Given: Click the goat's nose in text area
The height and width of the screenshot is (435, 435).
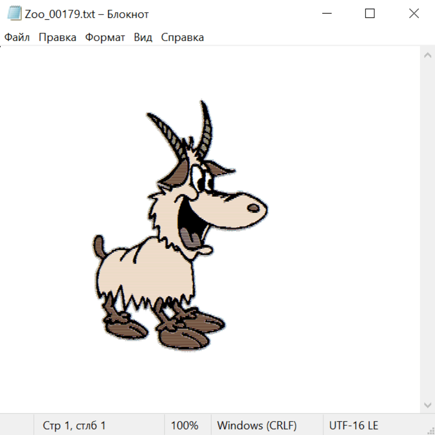Looking at the screenshot, I should (253, 208).
